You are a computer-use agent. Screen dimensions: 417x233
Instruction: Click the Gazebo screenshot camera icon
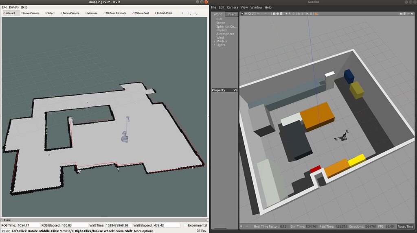click(x=401, y=14)
